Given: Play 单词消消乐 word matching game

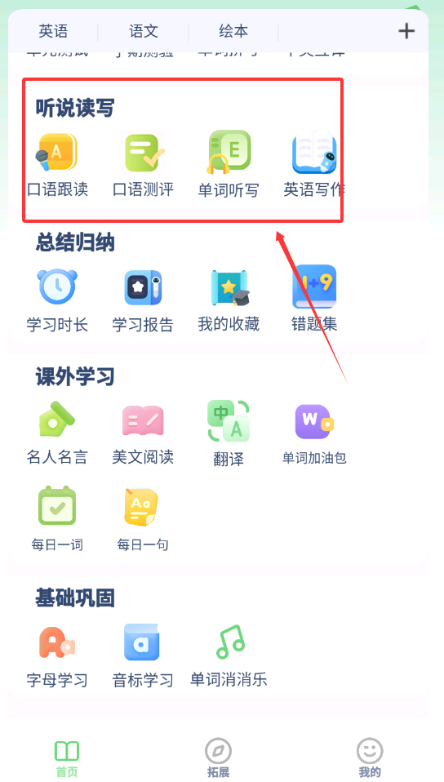Looking at the screenshot, I should click(x=230, y=642).
